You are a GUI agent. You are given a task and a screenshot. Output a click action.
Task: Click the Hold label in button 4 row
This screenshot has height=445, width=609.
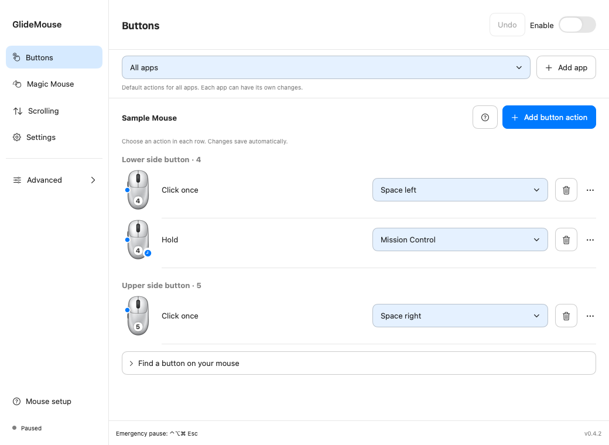click(170, 239)
